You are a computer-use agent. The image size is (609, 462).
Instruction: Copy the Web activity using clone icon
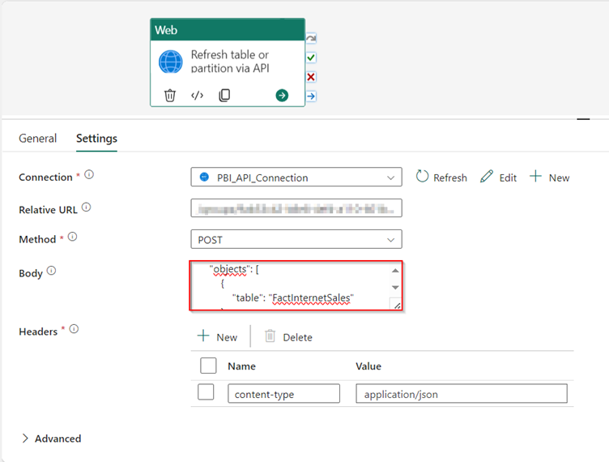point(224,95)
